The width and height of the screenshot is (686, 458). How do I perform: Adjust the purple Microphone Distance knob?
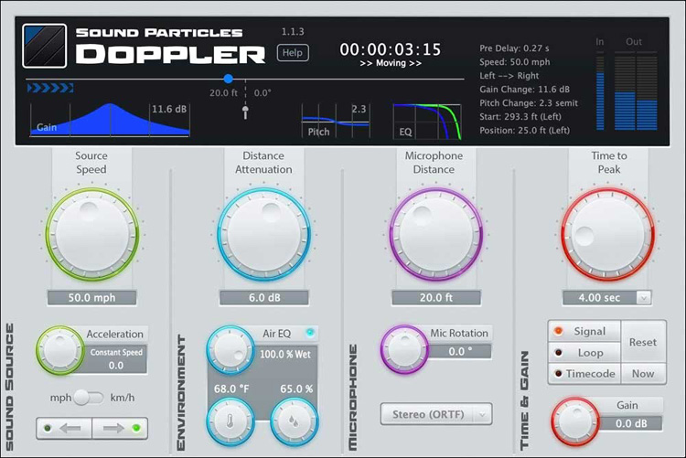(x=435, y=234)
